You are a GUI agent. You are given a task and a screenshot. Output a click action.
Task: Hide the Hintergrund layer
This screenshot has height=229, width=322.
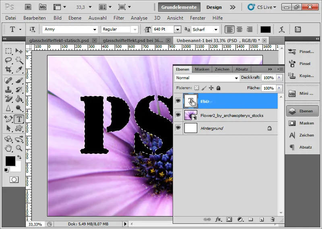tap(178, 128)
